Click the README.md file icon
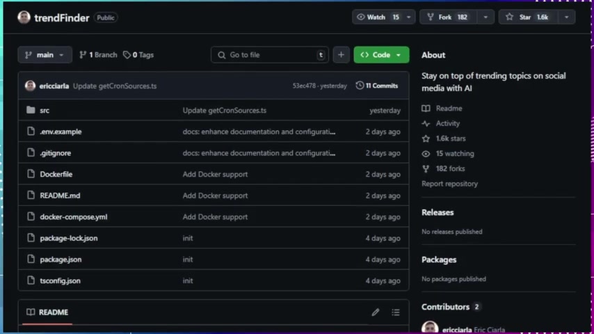The image size is (594, 334). (31, 196)
